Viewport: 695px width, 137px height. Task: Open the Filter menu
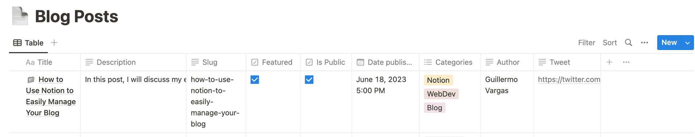586,43
